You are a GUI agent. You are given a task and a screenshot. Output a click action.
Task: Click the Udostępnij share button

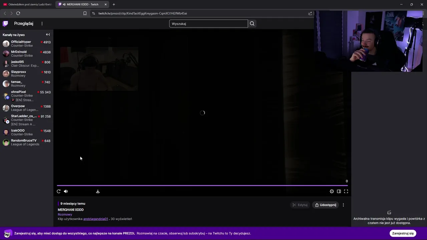[x=326, y=205]
